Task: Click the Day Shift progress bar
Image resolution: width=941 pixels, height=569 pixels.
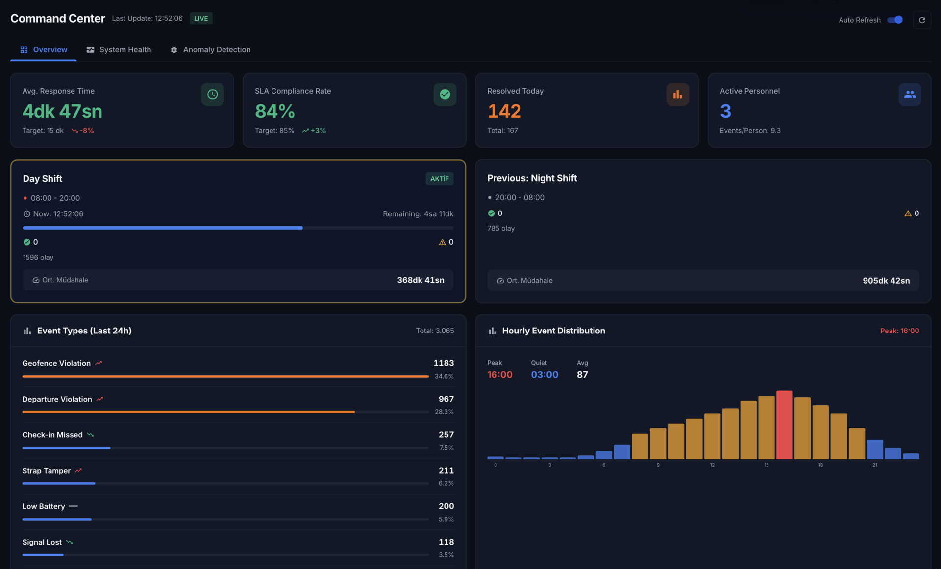Action: pyautogui.click(x=238, y=228)
